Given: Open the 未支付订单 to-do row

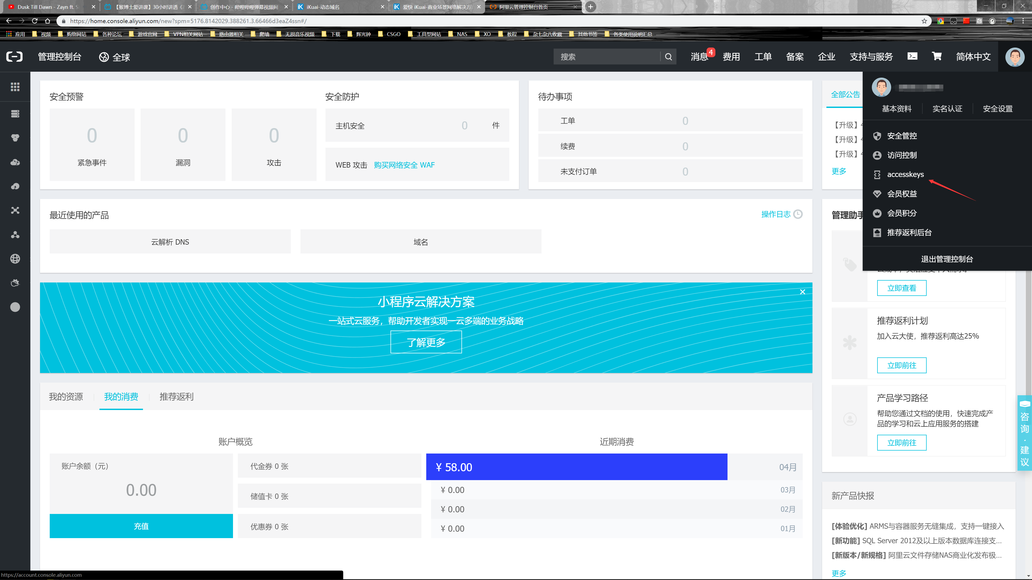Looking at the screenshot, I should [670, 171].
